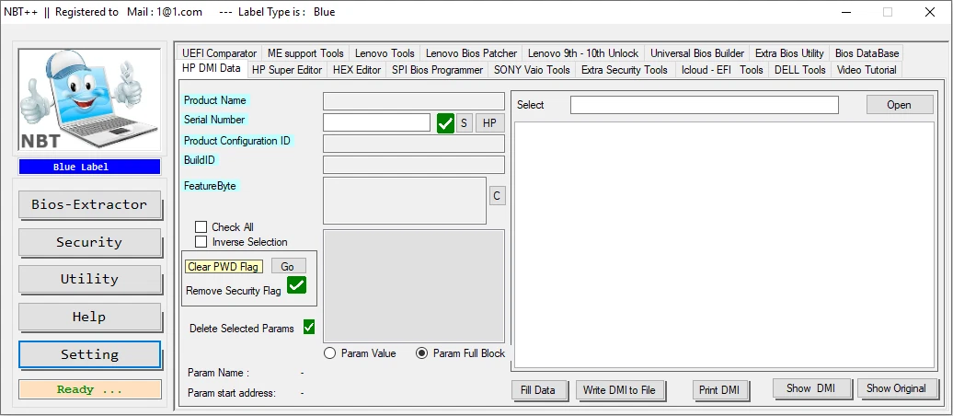
Task: Open the Video Tutorial tab
Action: (x=867, y=70)
